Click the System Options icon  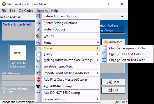coord(38,29)
